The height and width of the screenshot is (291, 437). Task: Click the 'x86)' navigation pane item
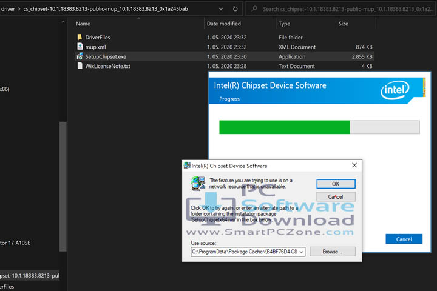[x=5, y=89]
